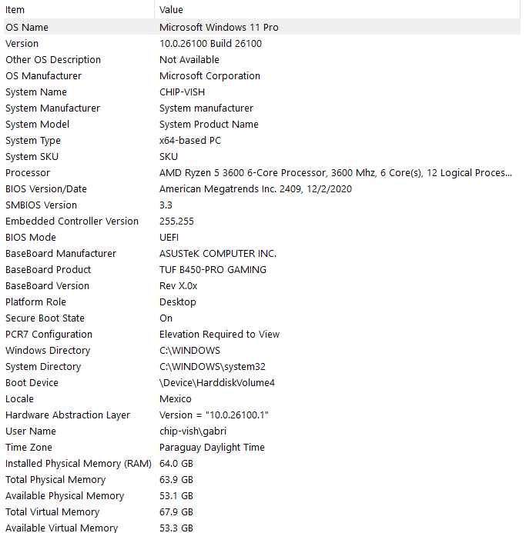The image size is (529, 533).
Task: Click the Value column header
Action: click(337, 9)
